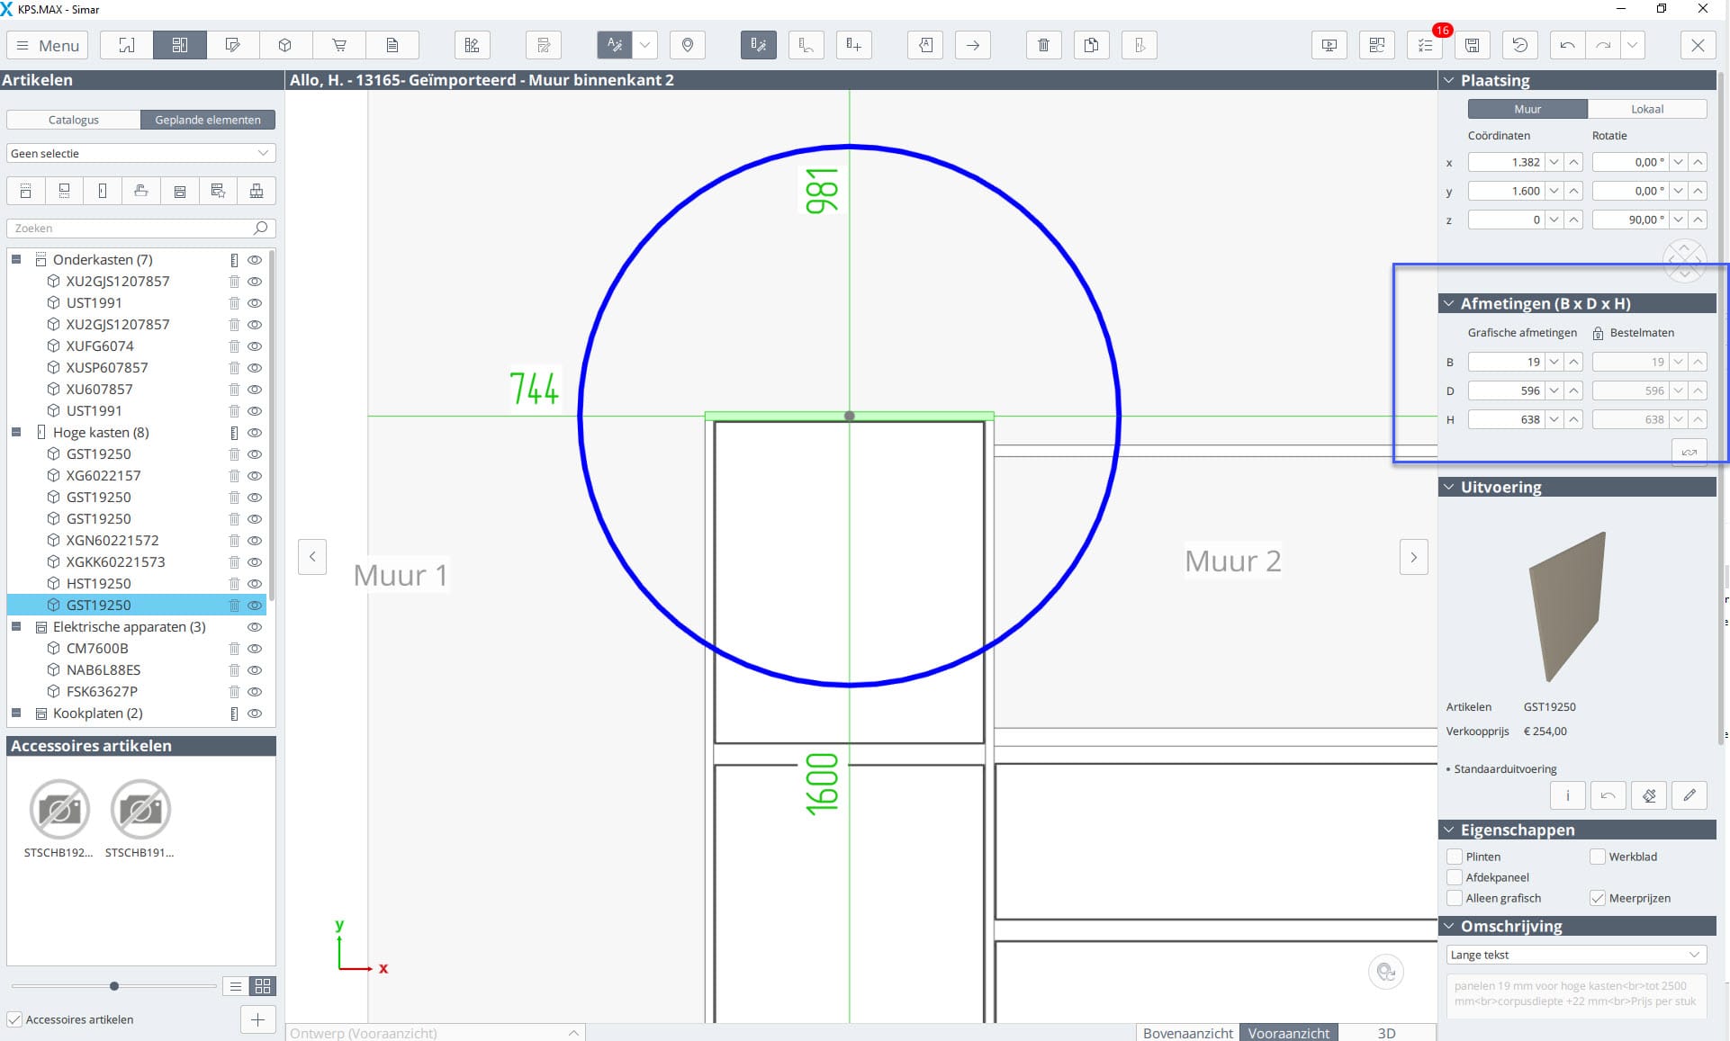Click the trash delete icon in toolbar
The height and width of the screenshot is (1041, 1730).
coord(1043,45)
